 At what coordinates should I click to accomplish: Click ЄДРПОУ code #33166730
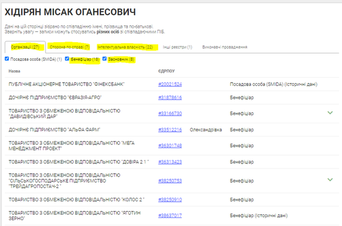click(170, 113)
